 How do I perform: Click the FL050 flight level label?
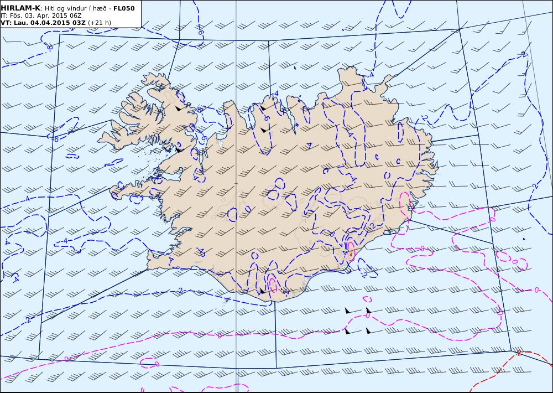point(124,8)
